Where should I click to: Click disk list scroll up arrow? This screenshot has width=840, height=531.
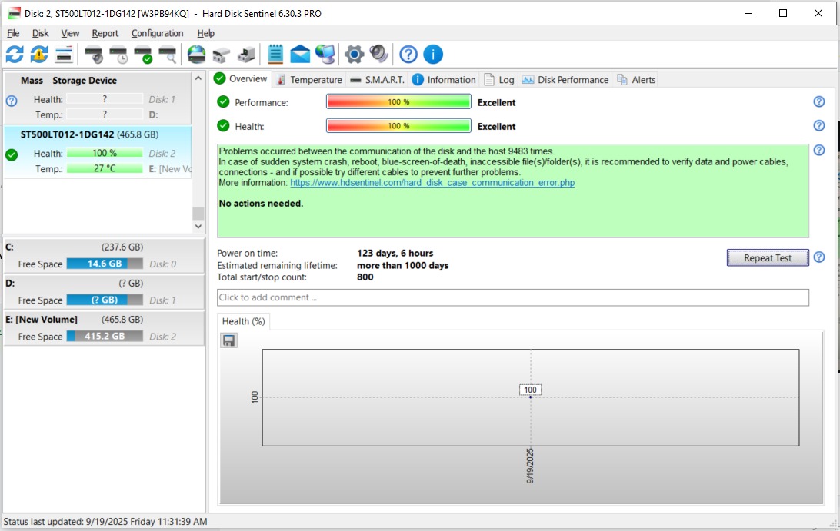tap(198, 78)
